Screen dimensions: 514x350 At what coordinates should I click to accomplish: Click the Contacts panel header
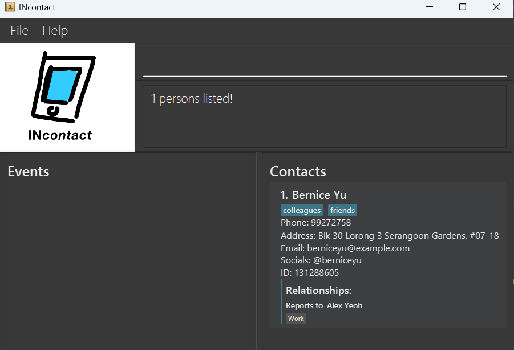(x=298, y=171)
